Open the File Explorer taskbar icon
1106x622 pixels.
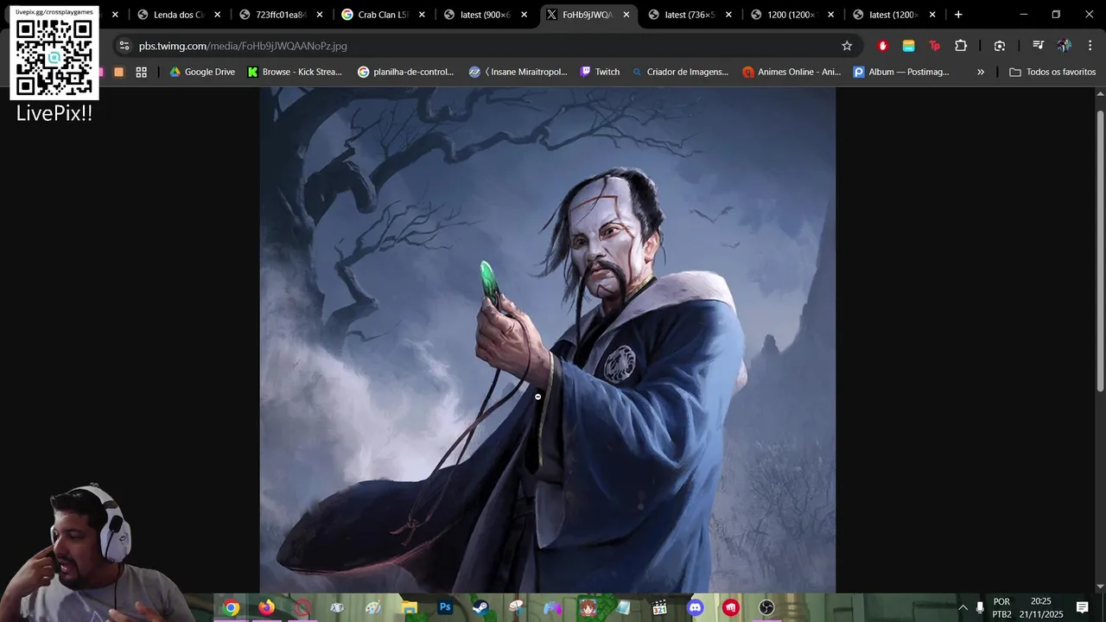coord(410,608)
